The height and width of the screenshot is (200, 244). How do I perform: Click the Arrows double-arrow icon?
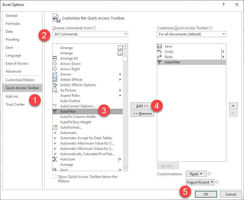click(55, 74)
